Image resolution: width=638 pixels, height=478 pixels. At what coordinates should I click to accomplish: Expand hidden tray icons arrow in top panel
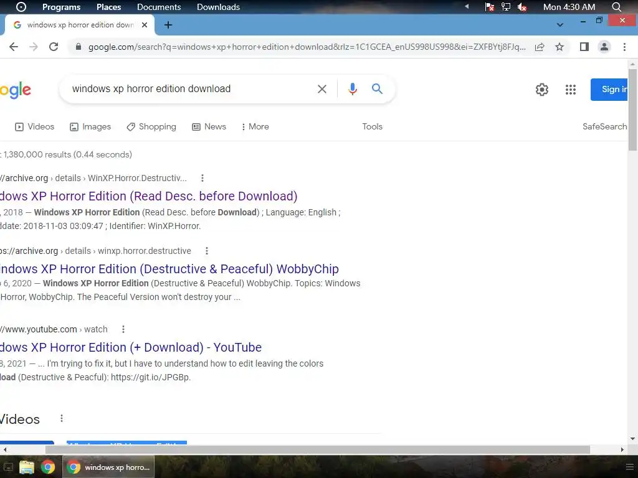coord(467,6)
